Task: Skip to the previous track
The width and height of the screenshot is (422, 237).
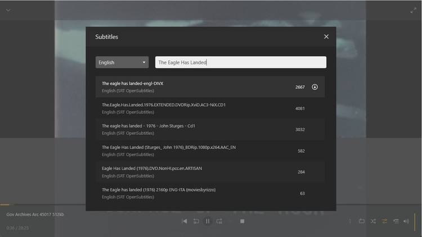Action: (185, 221)
